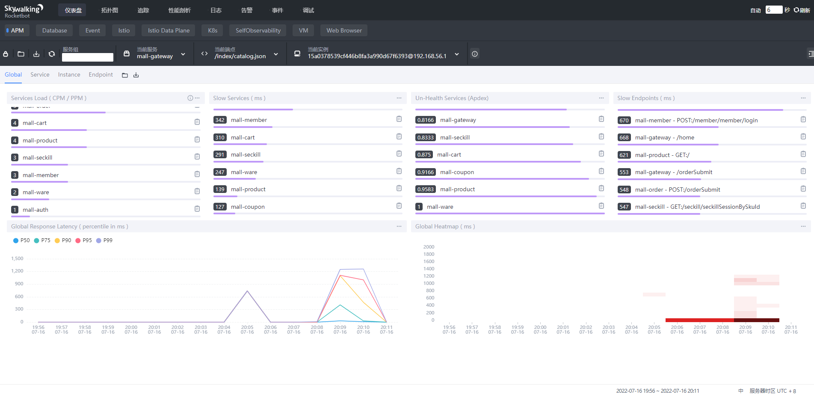Select APM dashboard button

(x=17, y=30)
